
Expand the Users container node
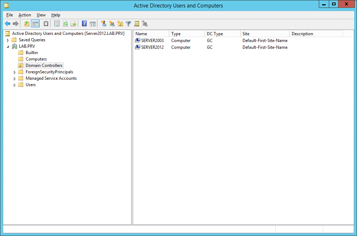(15, 85)
